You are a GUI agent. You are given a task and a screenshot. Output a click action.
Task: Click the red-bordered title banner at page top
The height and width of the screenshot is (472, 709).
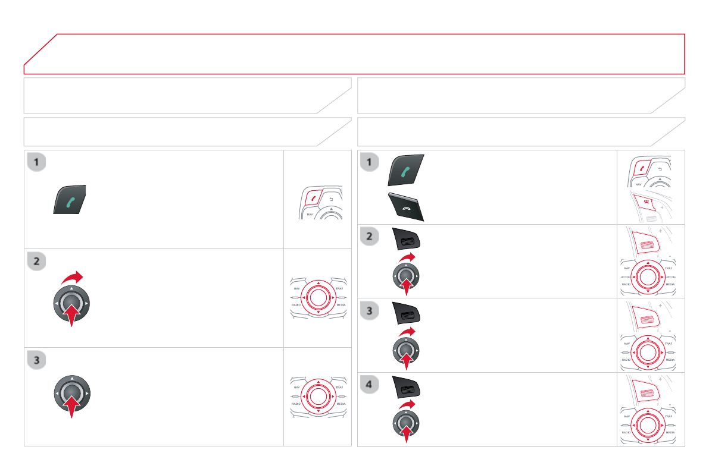(x=354, y=54)
